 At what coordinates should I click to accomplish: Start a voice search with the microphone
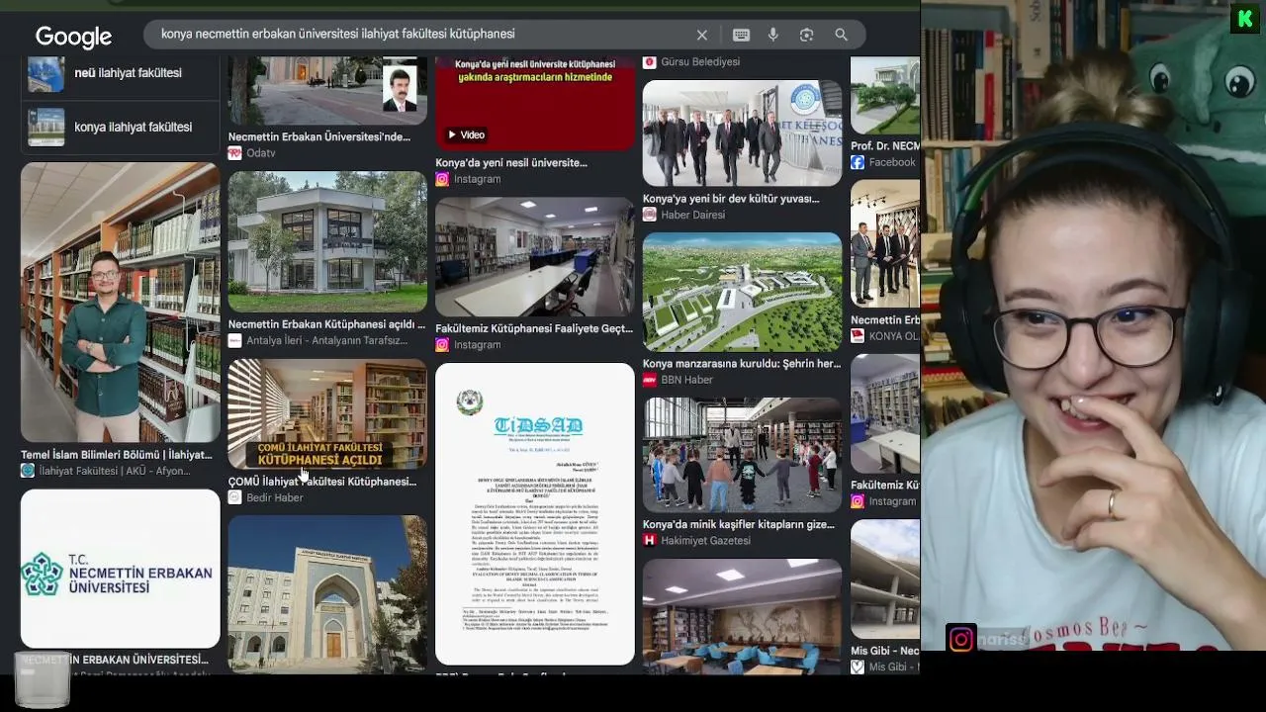click(773, 35)
